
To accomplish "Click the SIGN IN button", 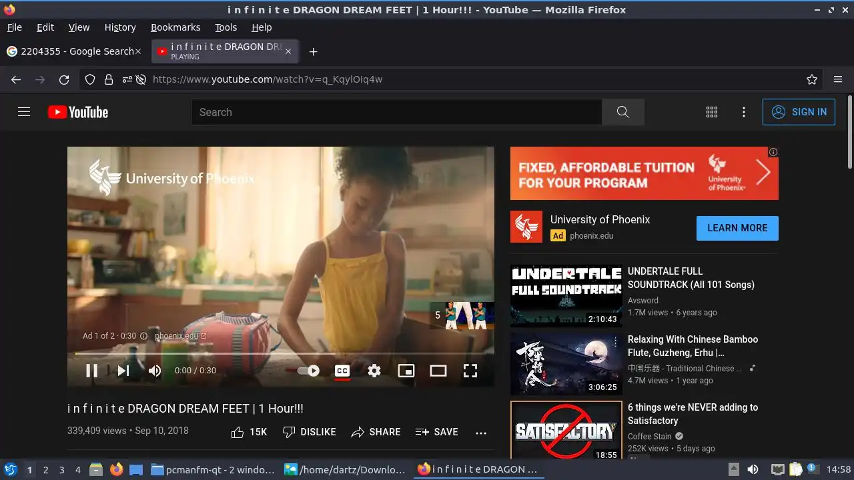I will tap(799, 112).
